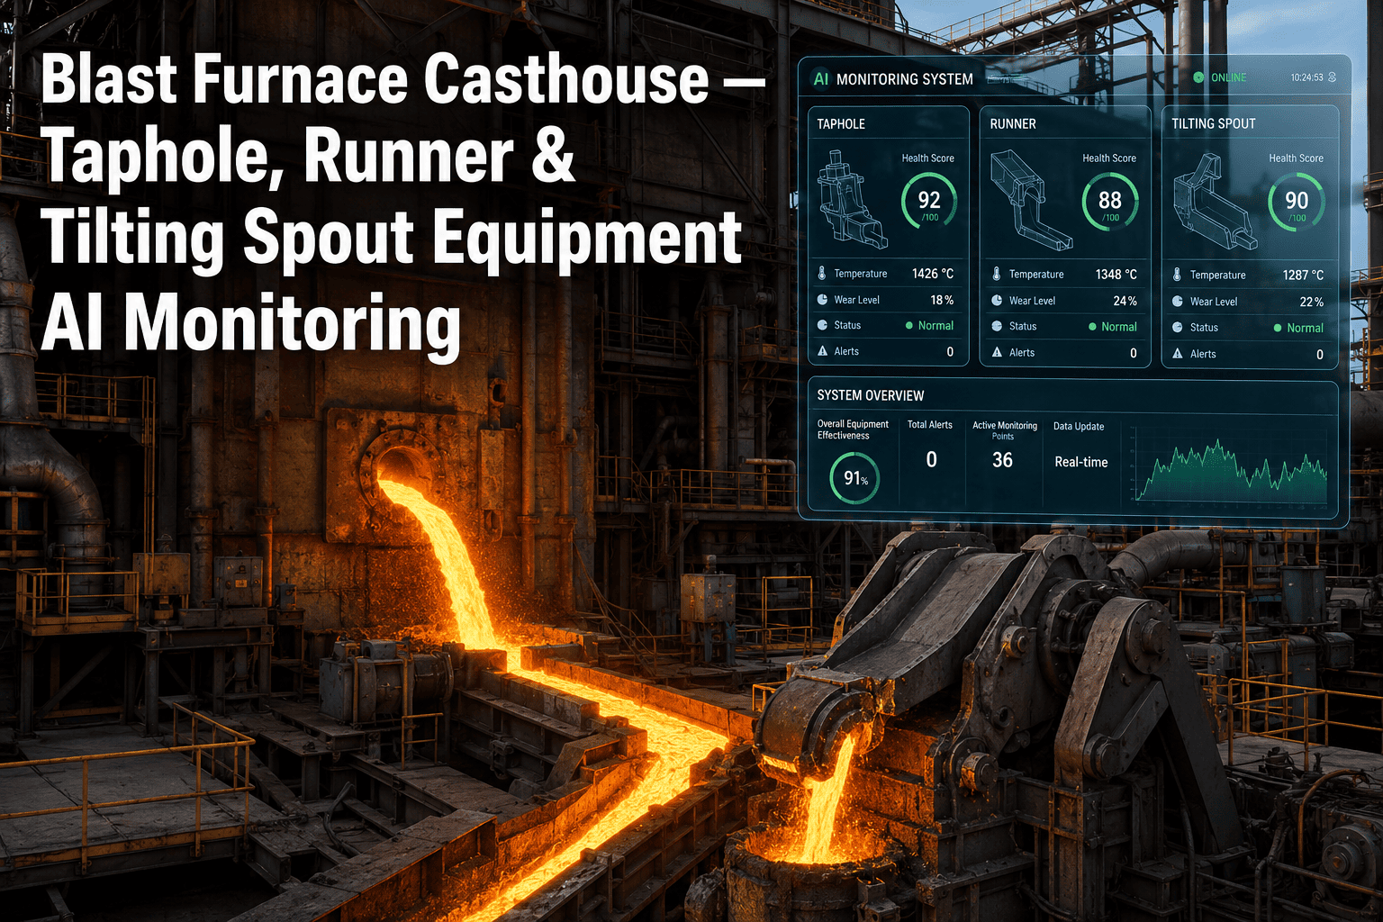Image resolution: width=1383 pixels, height=922 pixels.
Task: Click the Health Score label in Taphole card
Action: point(928,158)
